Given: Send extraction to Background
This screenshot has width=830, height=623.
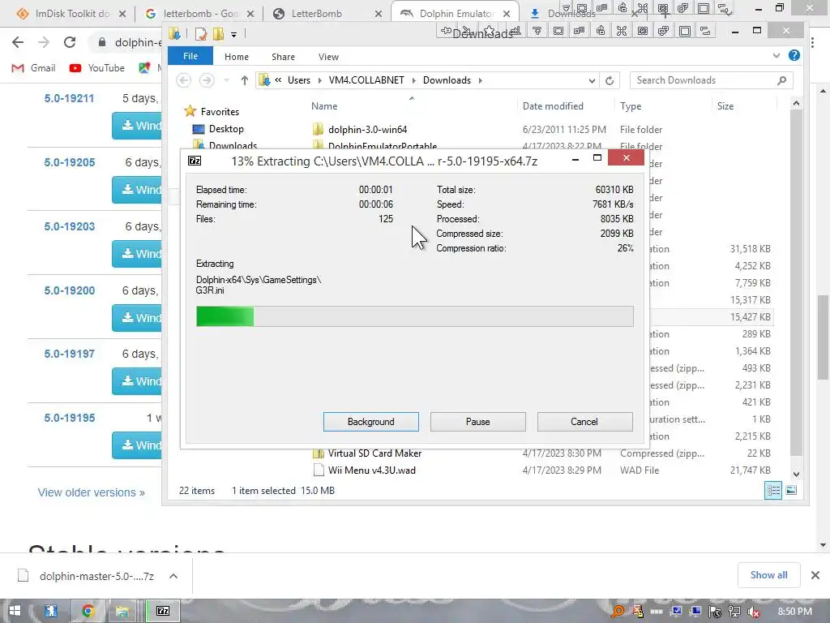Looking at the screenshot, I should click(x=371, y=422).
